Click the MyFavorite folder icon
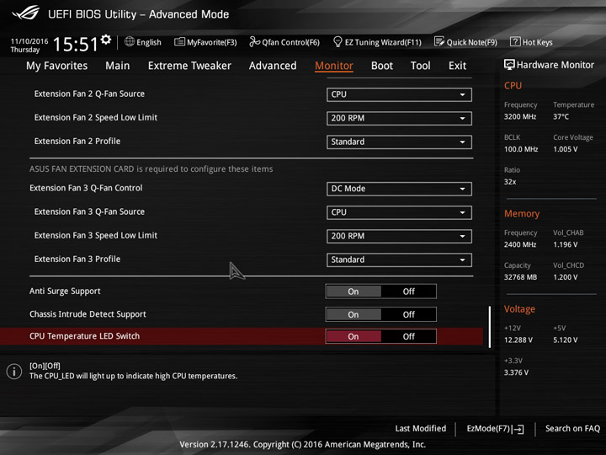 click(x=179, y=42)
